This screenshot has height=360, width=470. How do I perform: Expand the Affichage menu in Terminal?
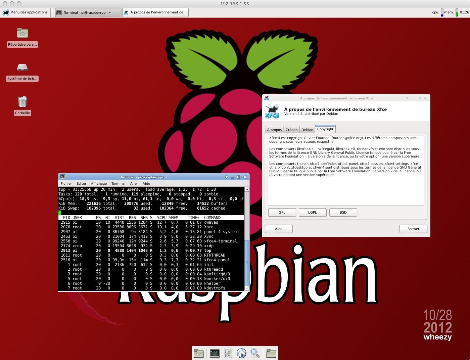[x=99, y=183]
